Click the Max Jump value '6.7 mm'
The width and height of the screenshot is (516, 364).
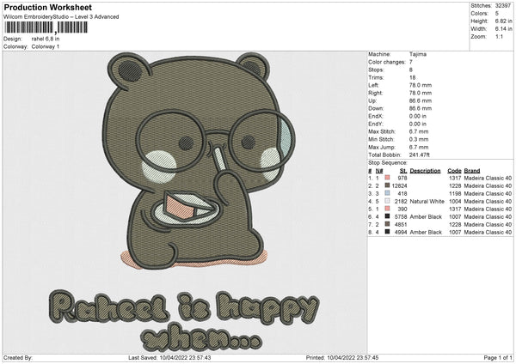coord(419,147)
